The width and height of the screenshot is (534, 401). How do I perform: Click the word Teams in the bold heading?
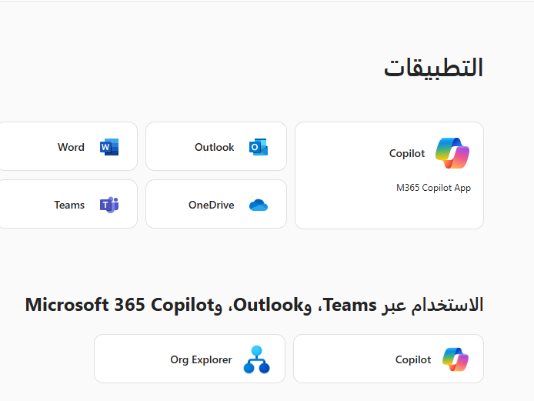(x=351, y=304)
